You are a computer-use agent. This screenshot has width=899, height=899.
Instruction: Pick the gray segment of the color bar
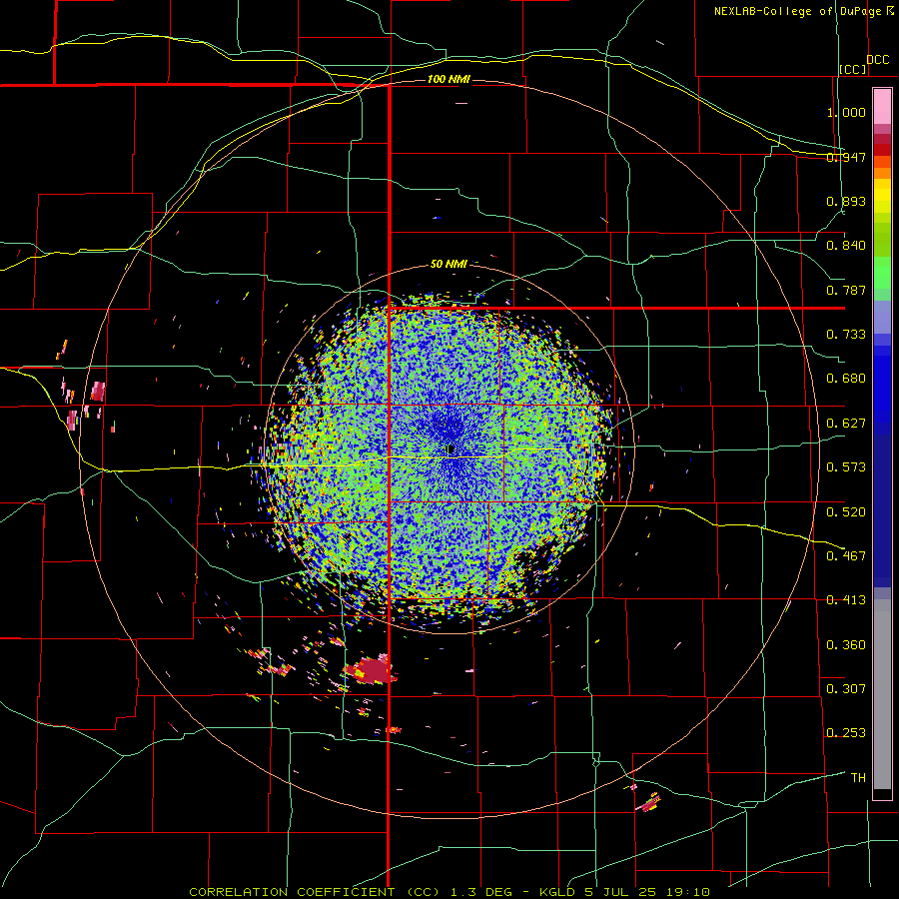coord(882,694)
